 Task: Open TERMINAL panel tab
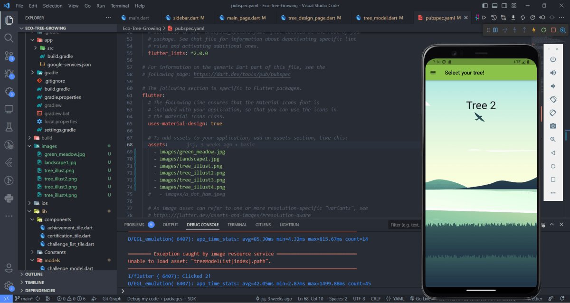[x=237, y=225]
